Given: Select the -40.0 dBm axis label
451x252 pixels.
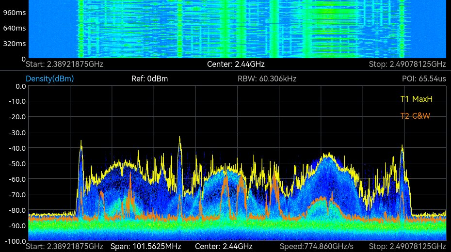Looking at the screenshot, I should point(17,148).
